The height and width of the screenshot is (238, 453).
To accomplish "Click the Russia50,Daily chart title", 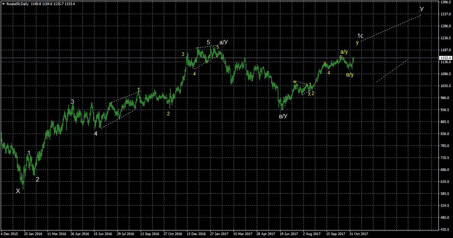I will tap(17, 4).
